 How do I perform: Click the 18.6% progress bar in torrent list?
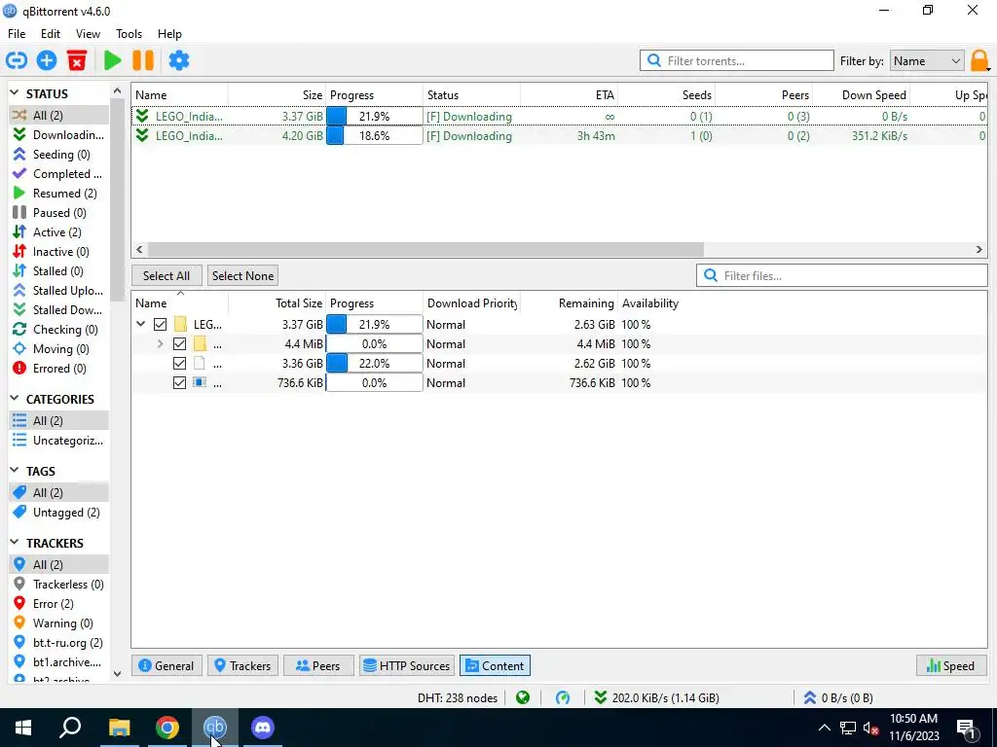coord(374,136)
